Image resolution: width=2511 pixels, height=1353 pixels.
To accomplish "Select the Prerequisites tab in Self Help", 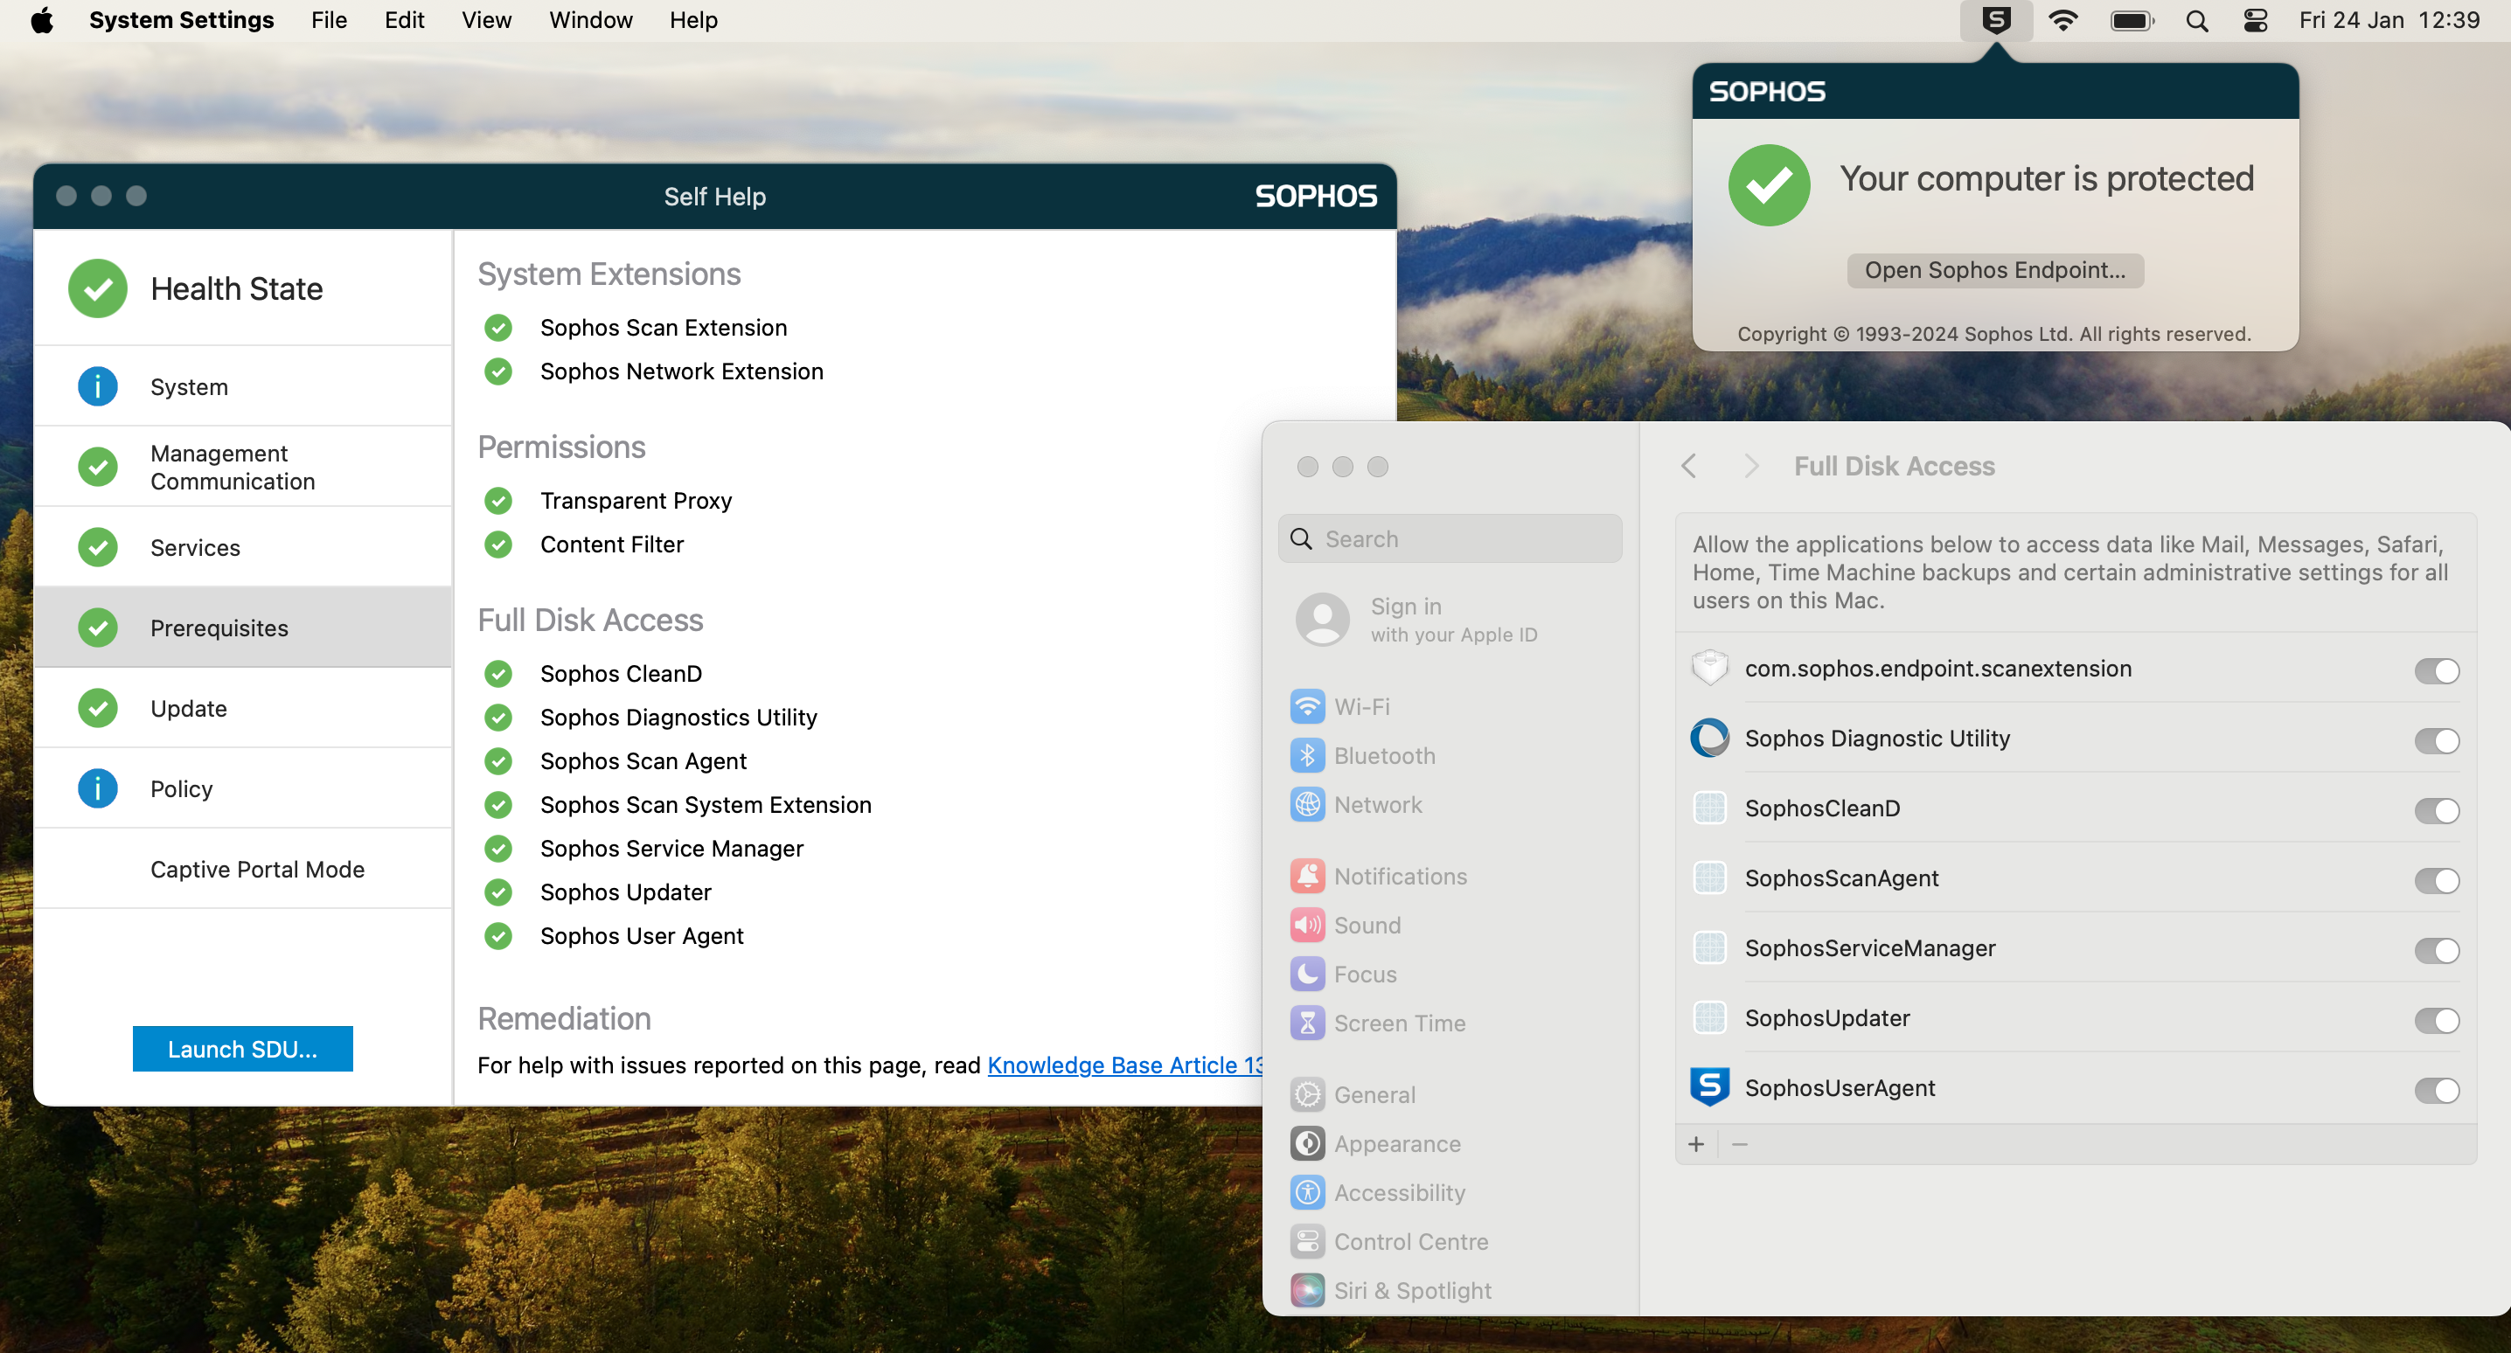I will coord(243,628).
